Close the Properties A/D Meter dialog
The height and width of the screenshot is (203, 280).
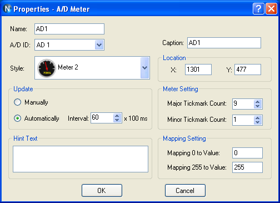(x=271, y=8)
